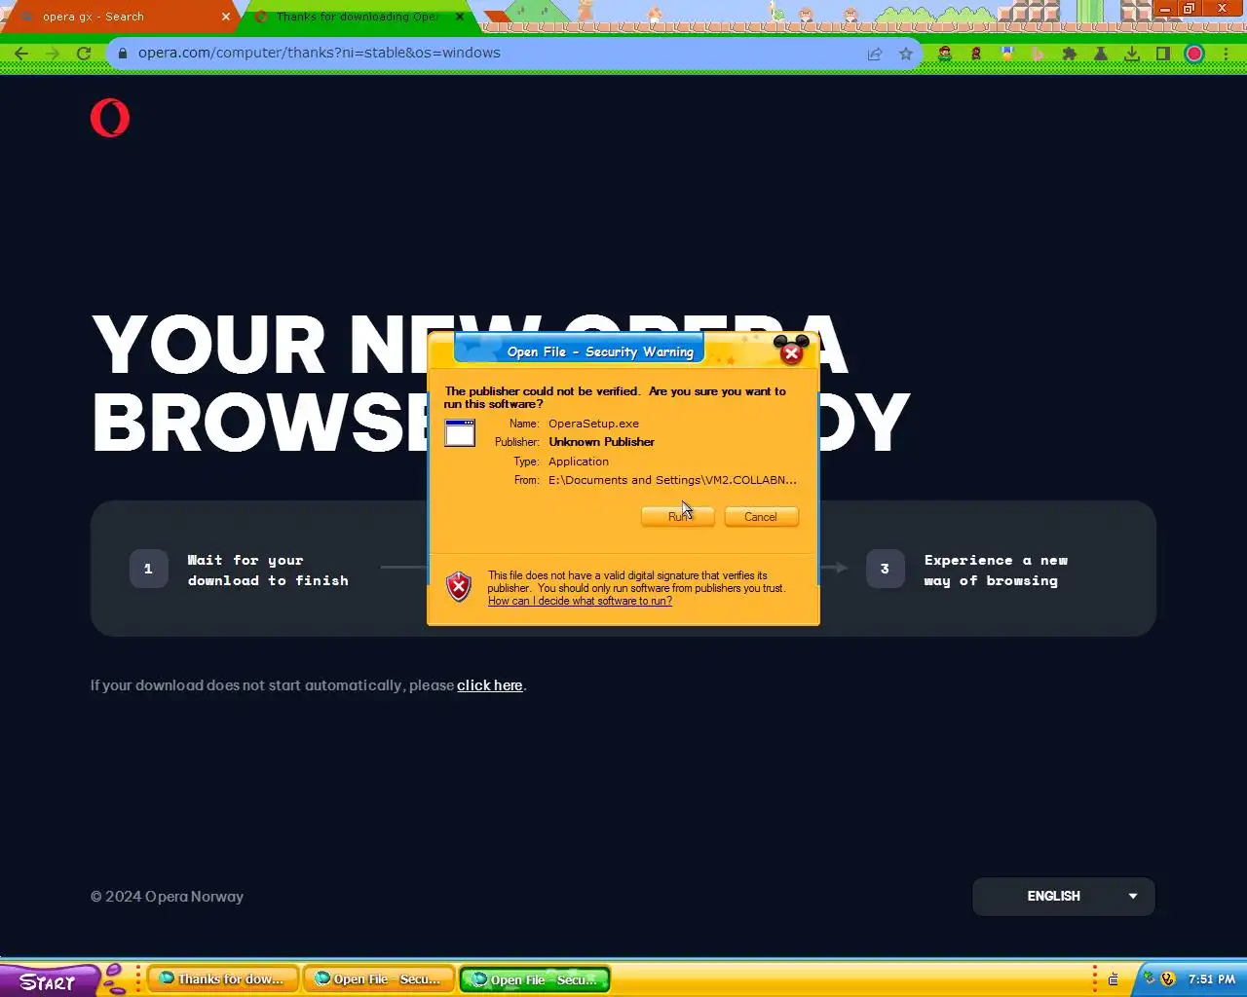Bookmark this page with the star icon

point(906,54)
